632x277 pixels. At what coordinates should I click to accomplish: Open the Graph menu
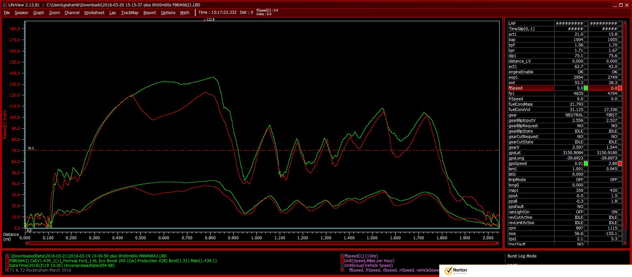38,13
